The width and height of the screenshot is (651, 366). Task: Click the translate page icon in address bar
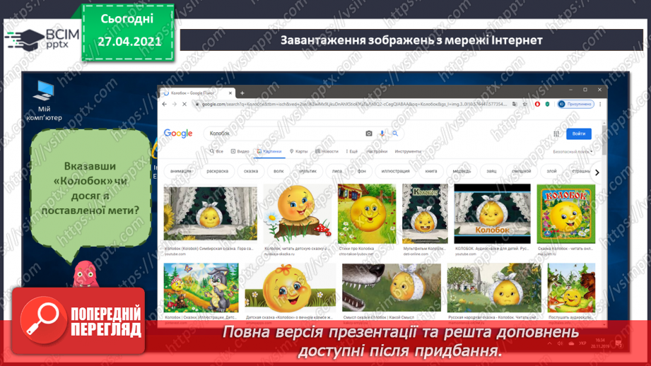click(515, 104)
